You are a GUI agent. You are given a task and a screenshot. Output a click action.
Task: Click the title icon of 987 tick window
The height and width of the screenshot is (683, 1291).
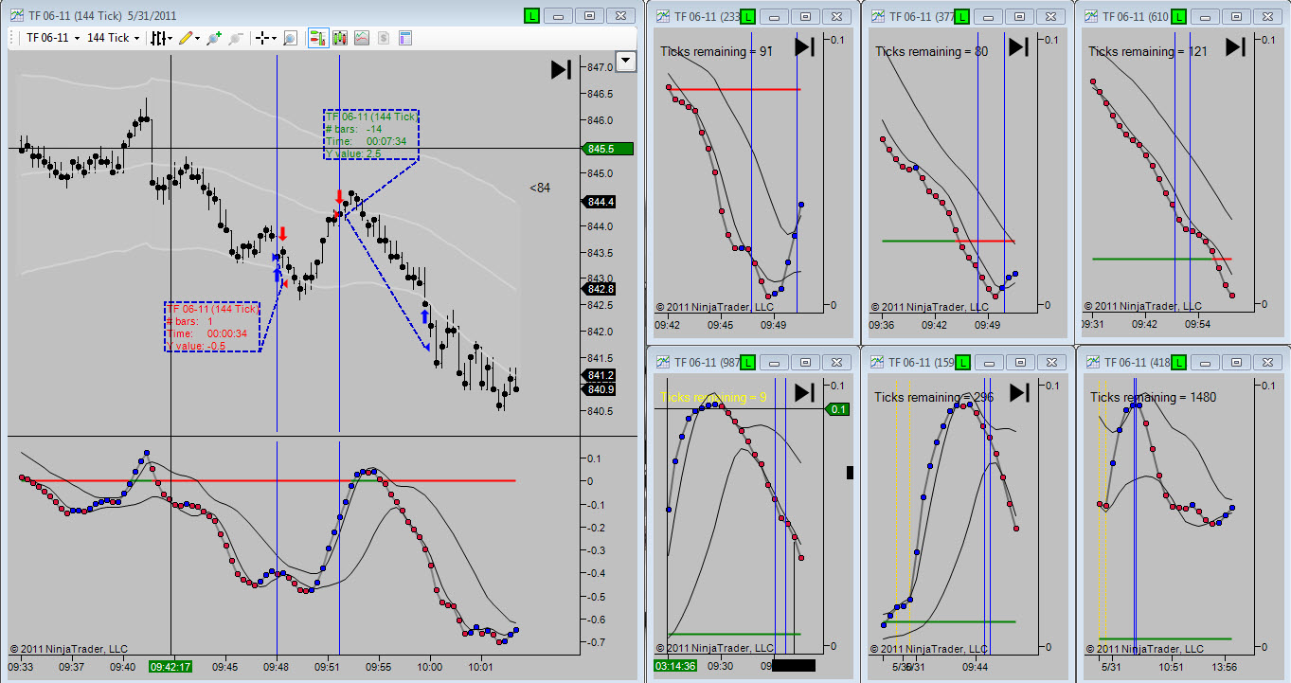click(x=663, y=362)
